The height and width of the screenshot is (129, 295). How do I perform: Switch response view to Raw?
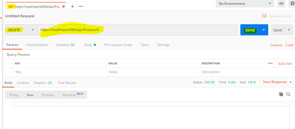30,95
